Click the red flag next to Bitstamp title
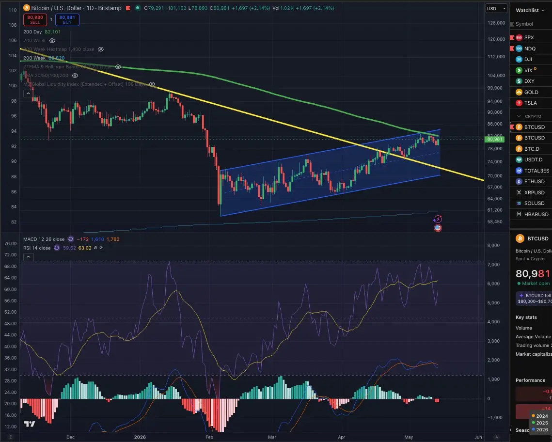The width and height of the screenshot is (552, 442). point(128,8)
